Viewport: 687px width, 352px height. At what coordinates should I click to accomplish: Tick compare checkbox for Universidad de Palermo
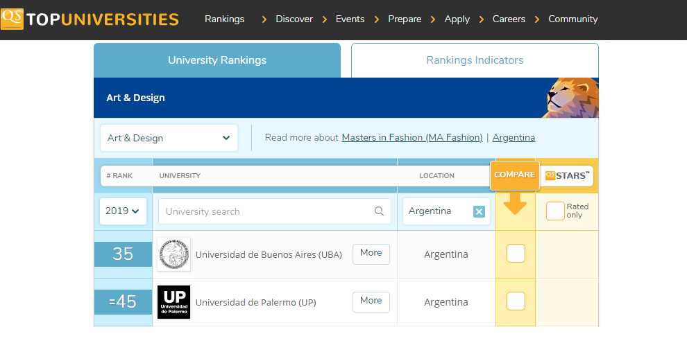(x=516, y=301)
